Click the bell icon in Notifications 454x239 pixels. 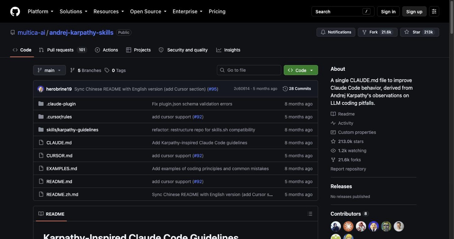click(x=323, y=32)
